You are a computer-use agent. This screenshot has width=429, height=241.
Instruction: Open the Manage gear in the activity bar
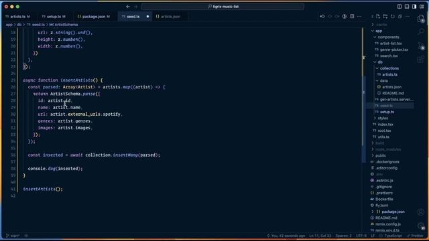(420, 226)
